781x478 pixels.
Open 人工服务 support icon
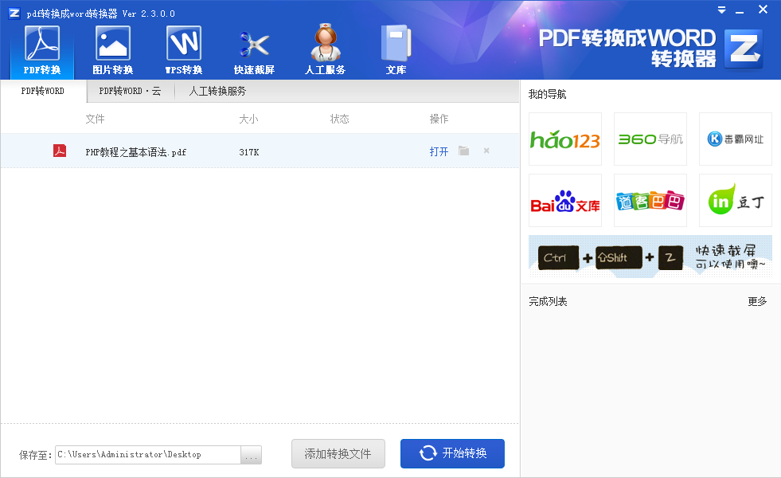point(325,49)
